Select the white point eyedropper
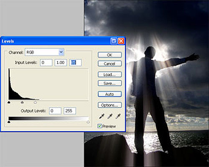This screenshot has width=209, height=167. [x=118, y=116]
